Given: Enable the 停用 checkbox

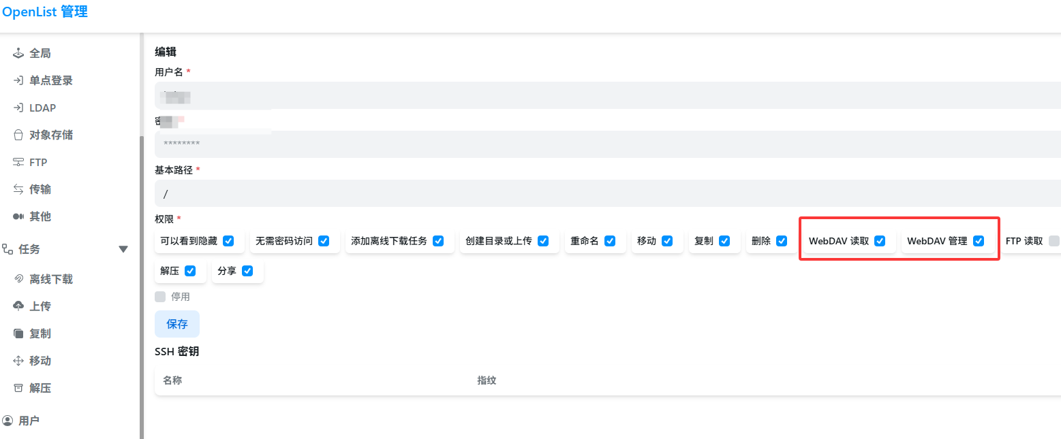Looking at the screenshot, I should click(x=160, y=296).
